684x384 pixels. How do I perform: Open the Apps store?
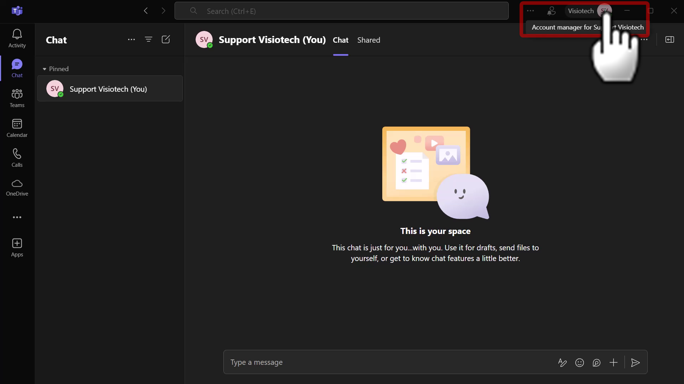[x=17, y=248]
